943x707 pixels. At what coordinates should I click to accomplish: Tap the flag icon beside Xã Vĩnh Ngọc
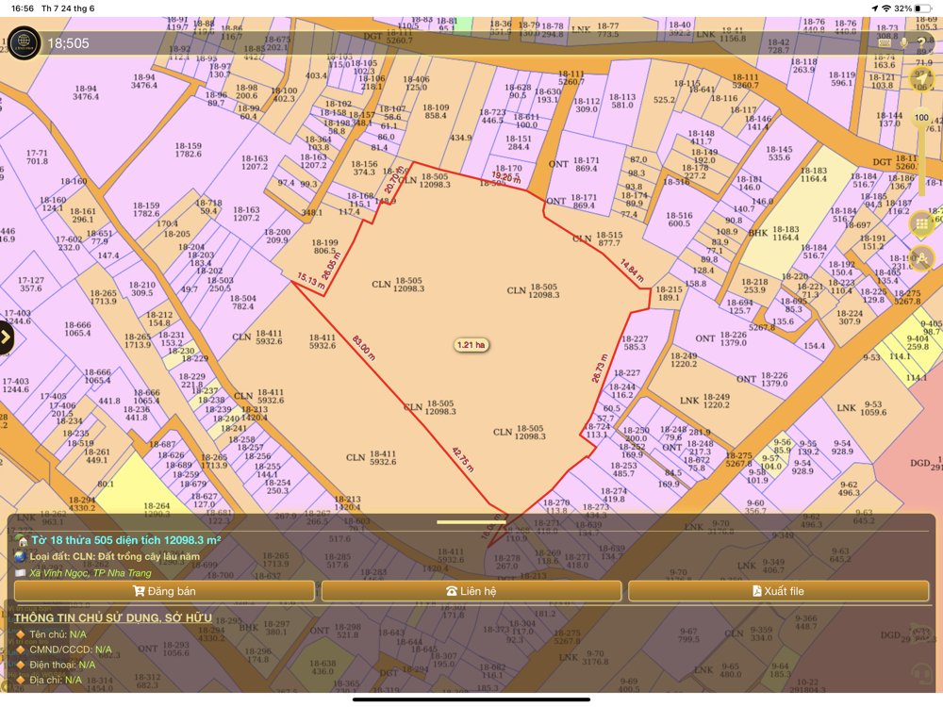(21, 573)
